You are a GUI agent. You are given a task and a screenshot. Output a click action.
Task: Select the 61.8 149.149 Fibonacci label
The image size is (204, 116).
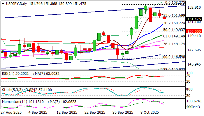(174, 36)
